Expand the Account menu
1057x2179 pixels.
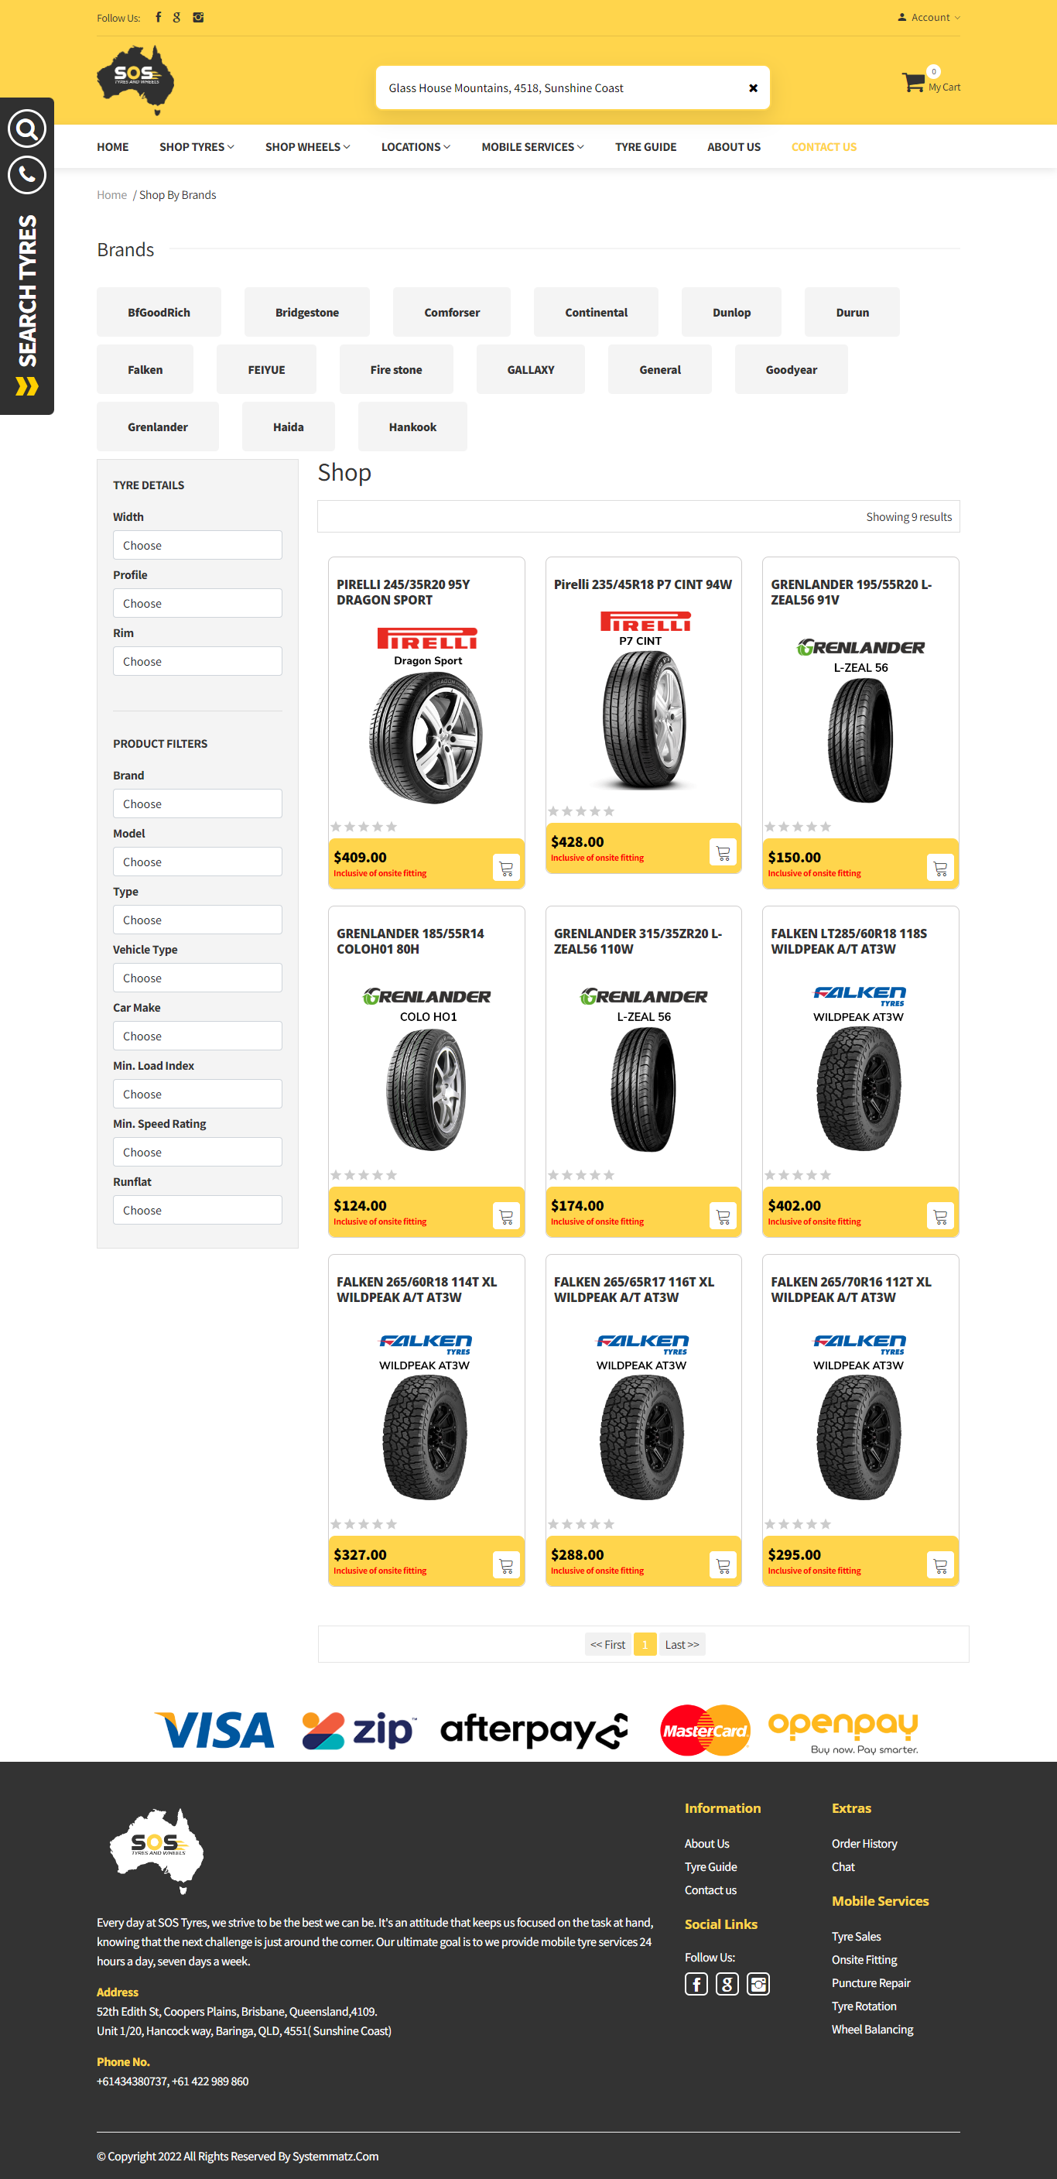tap(929, 18)
